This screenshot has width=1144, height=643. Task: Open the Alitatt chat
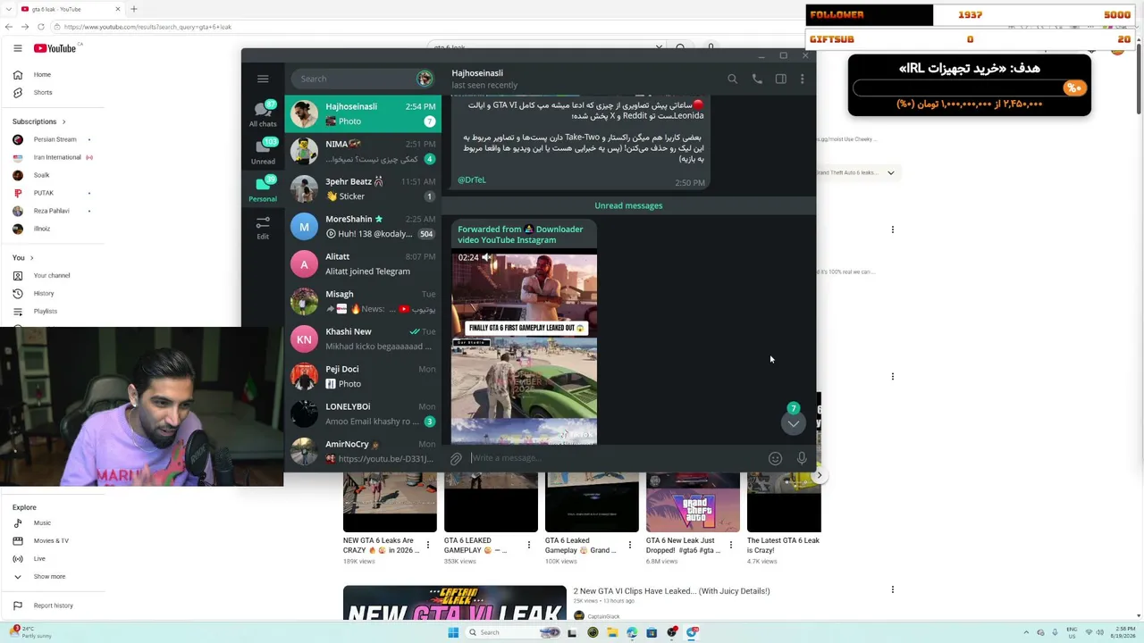(x=363, y=263)
